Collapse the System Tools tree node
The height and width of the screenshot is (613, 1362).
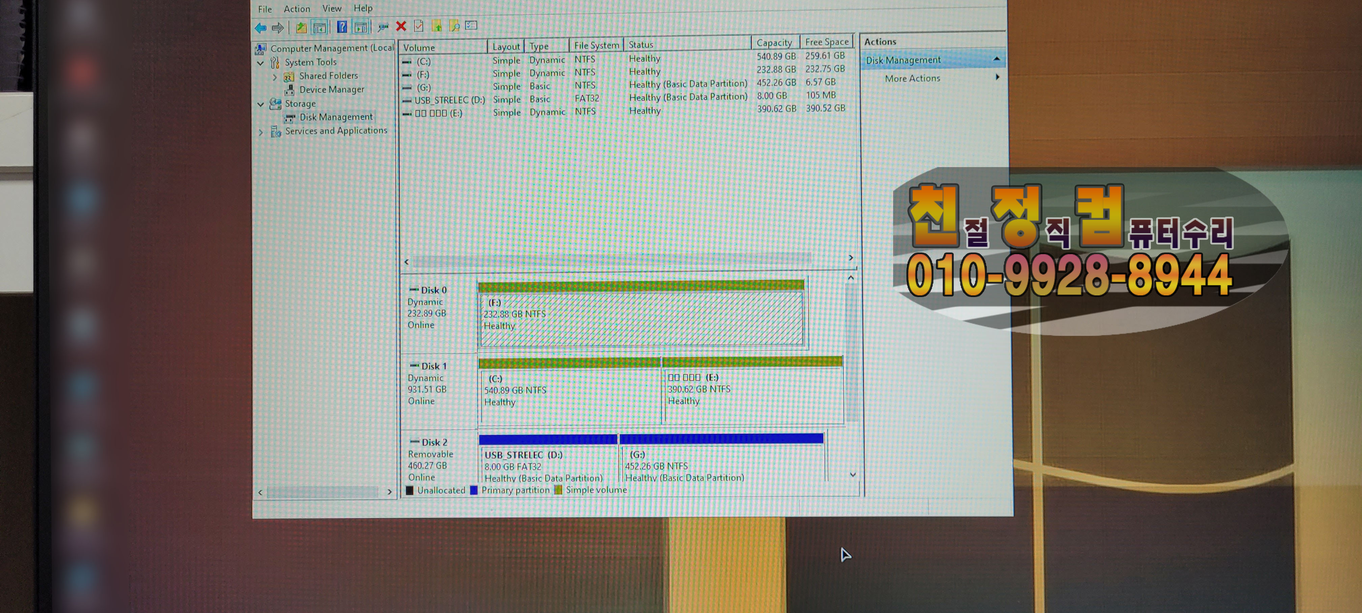[261, 63]
